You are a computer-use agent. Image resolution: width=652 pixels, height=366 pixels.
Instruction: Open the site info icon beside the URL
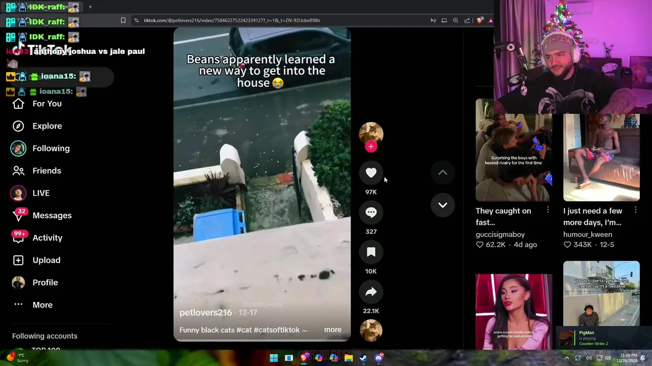pos(136,20)
